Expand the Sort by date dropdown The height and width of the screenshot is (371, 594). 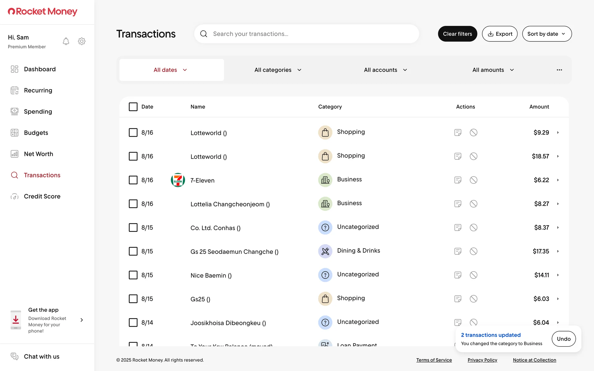tap(547, 34)
